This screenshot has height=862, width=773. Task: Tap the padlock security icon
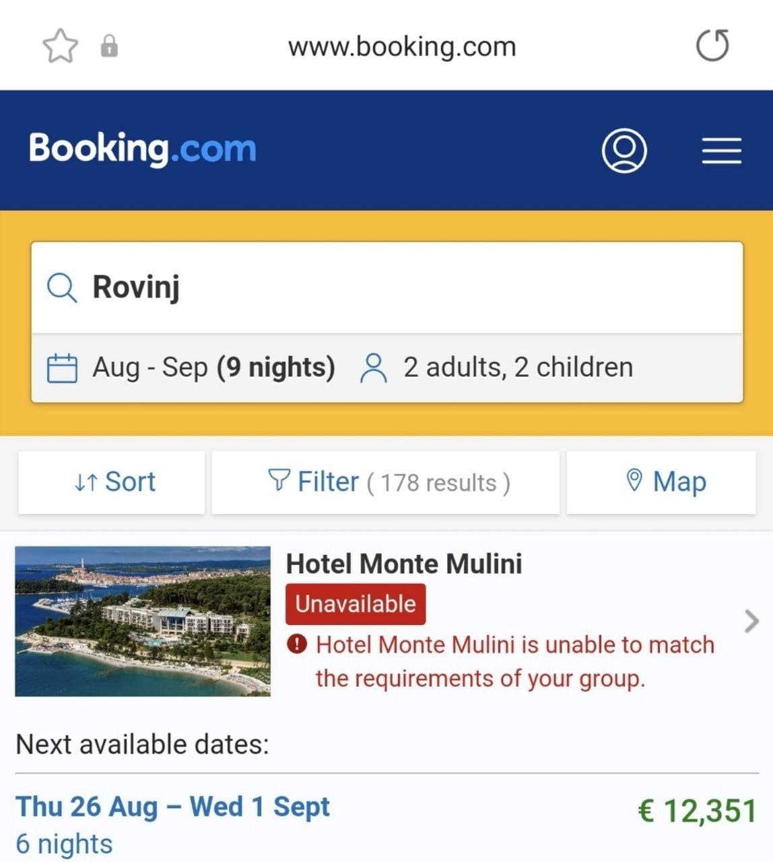point(109,46)
